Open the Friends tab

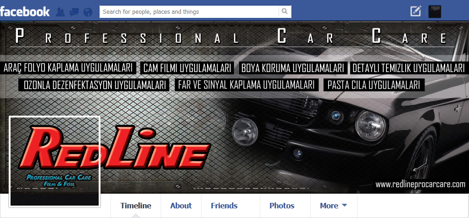224,206
